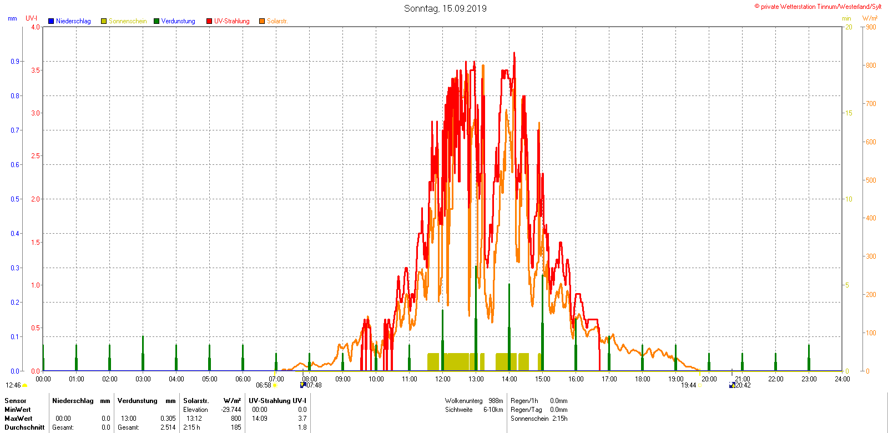Click the Solarstr. column header in the table
Image resolution: width=888 pixels, height=433 pixels.
[196, 401]
